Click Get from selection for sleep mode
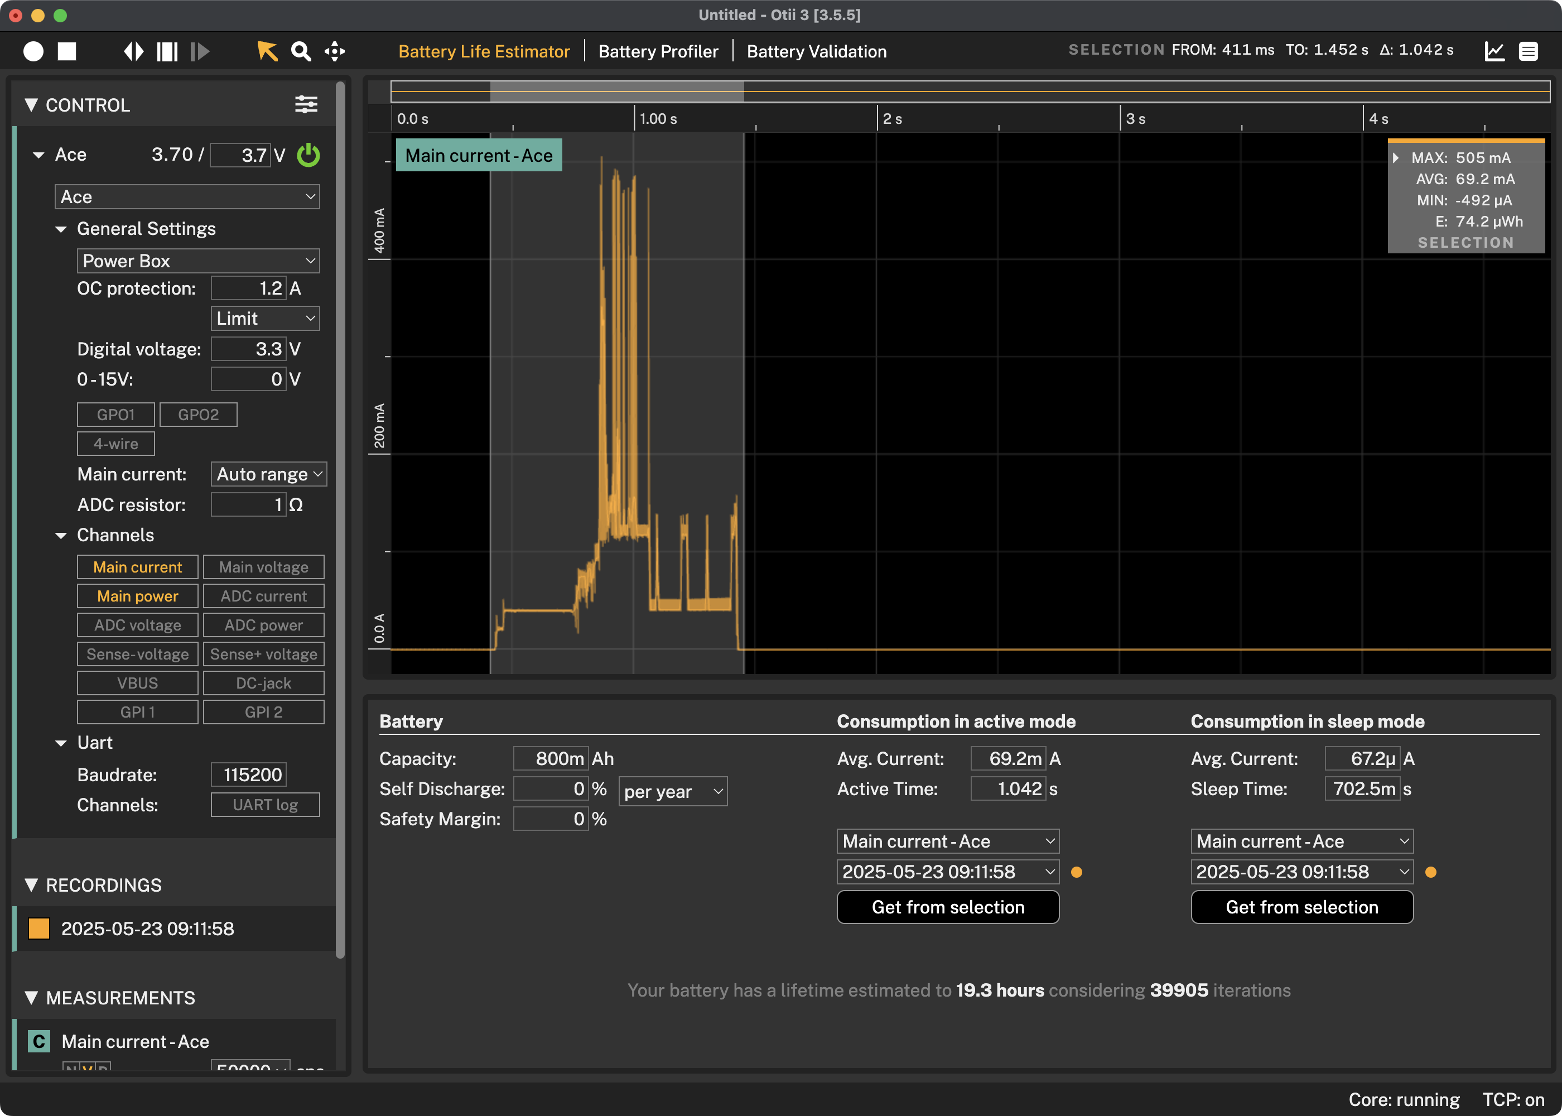The image size is (1562, 1116). (1301, 907)
